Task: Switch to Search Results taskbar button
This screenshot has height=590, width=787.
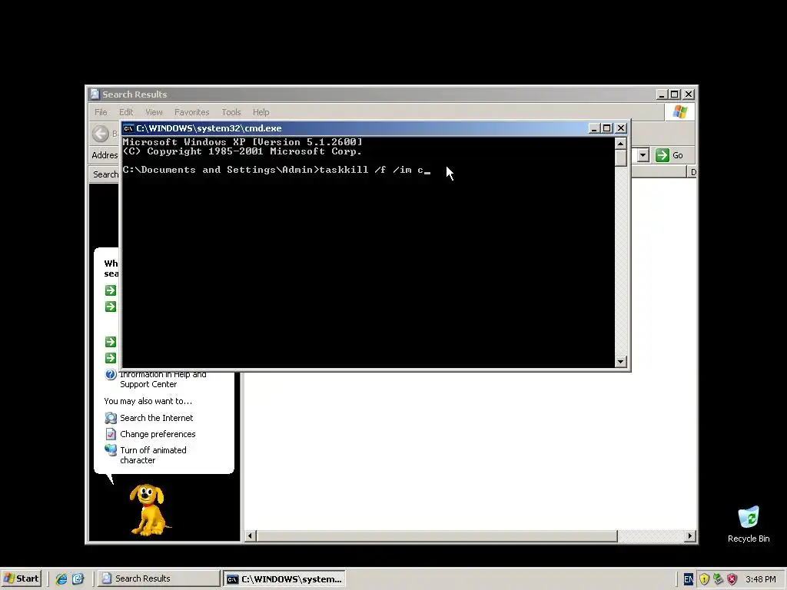Action: (158, 578)
